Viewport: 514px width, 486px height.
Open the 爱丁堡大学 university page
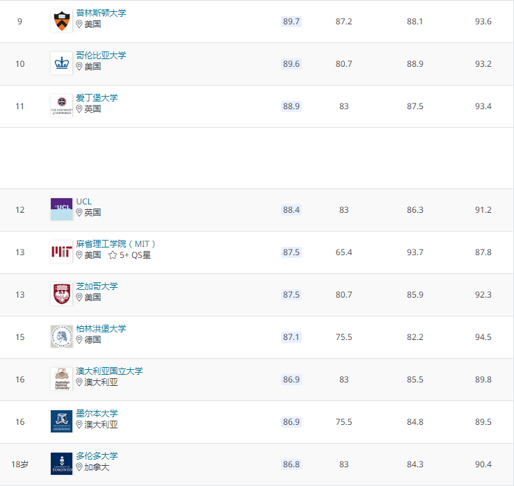click(97, 98)
